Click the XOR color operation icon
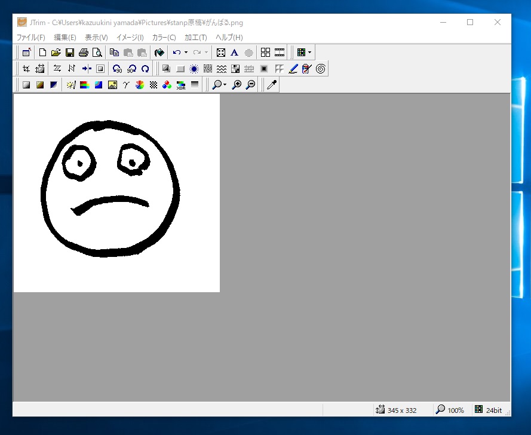 (180, 85)
